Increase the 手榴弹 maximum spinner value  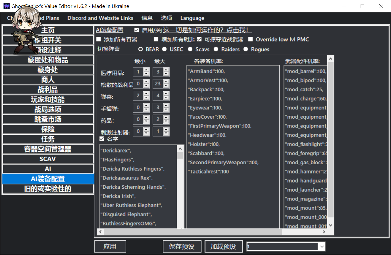[166, 106]
